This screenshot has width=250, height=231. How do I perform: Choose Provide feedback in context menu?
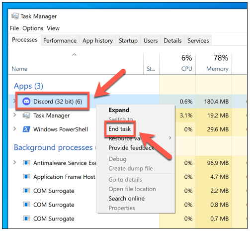pyautogui.click(x=131, y=148)
